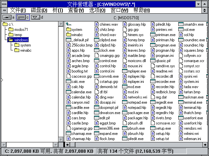Open the 文件(F) menu
This screenshot has width=209, height=156.
pyautogui.click(x=18, y=10)
